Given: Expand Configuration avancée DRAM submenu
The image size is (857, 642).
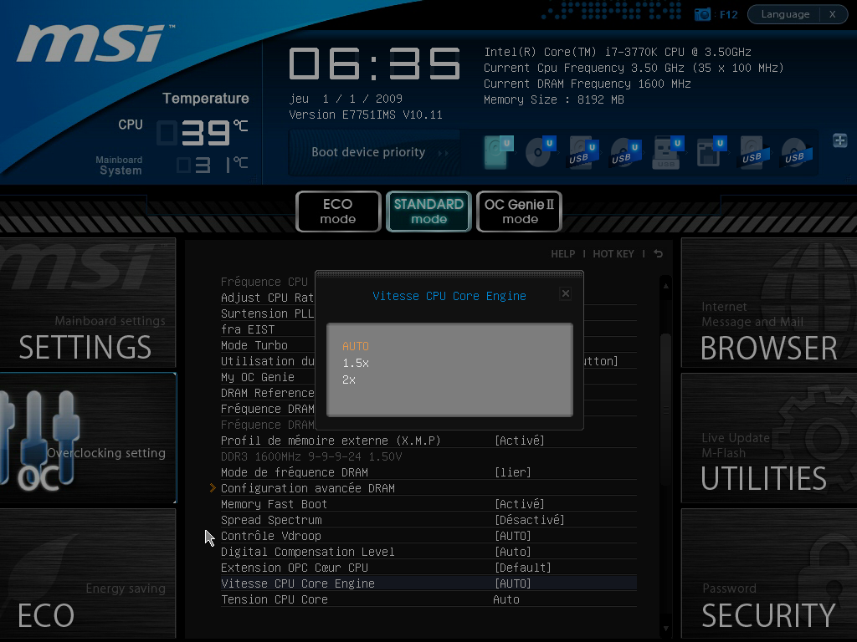Looking at the screenshot, I should click(308, 488).
